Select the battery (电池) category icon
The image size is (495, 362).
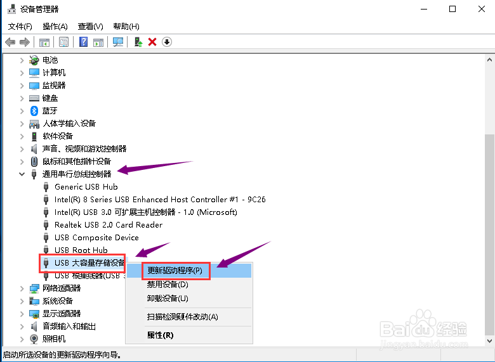point(34,60)
